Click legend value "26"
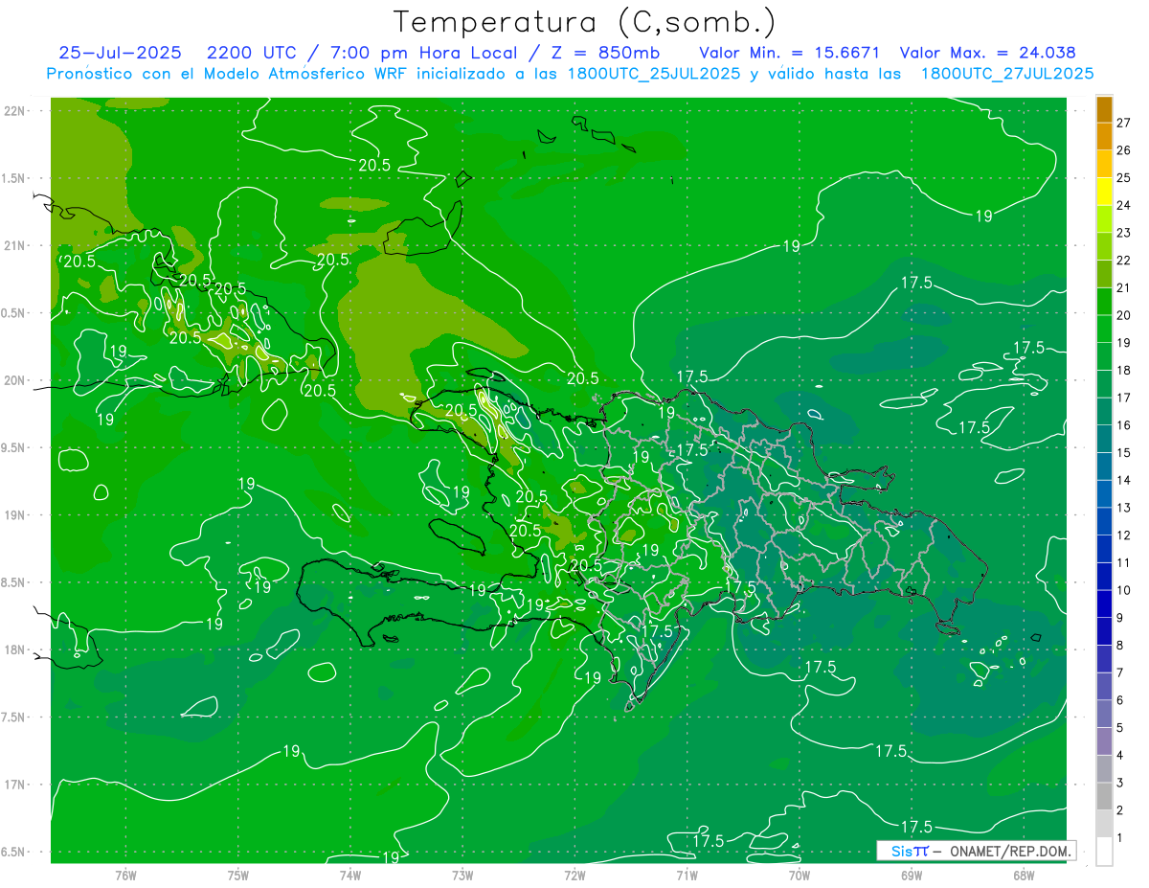Screen dimensions: 1149x888 [x=1123, y=150]
